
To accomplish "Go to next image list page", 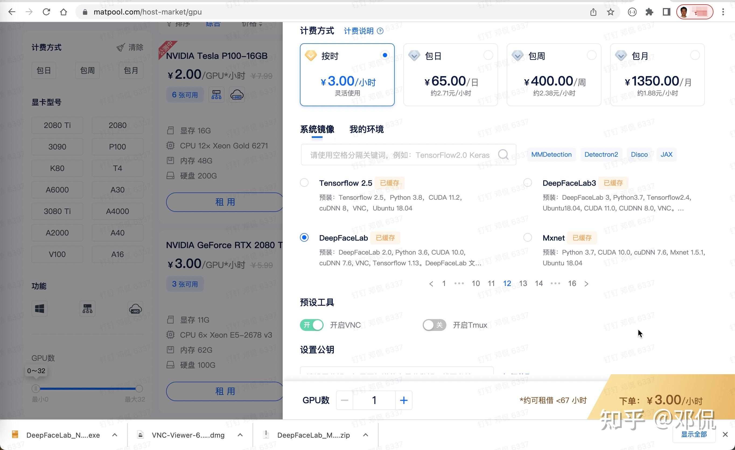I will 586,284.
